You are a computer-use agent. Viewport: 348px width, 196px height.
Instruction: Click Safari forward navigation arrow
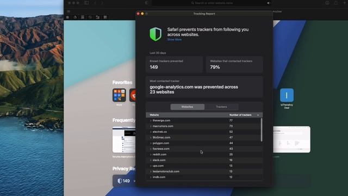(102, 3)
